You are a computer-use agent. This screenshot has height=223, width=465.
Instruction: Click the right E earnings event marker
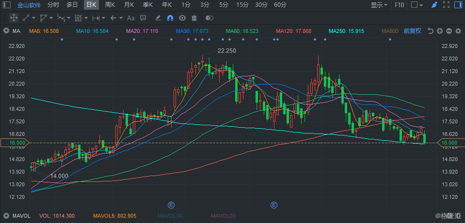coord(274,205)
